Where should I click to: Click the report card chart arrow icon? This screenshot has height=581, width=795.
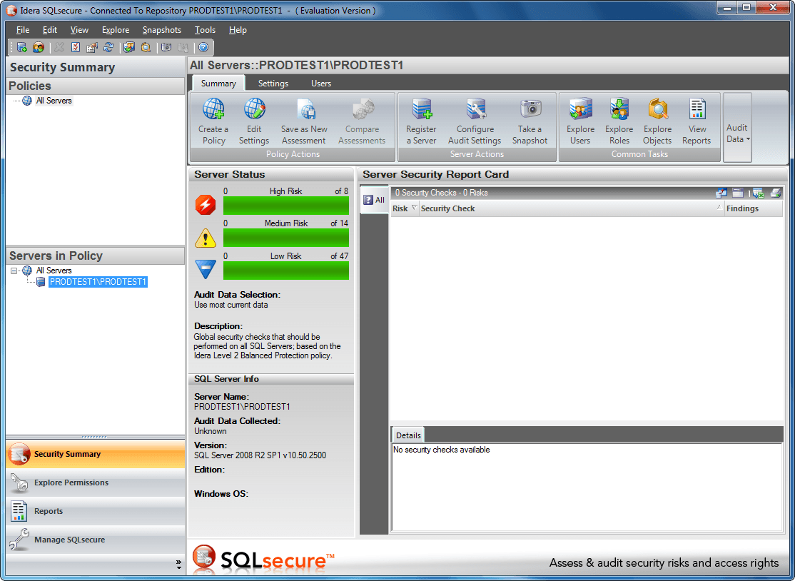pos(721,193)
